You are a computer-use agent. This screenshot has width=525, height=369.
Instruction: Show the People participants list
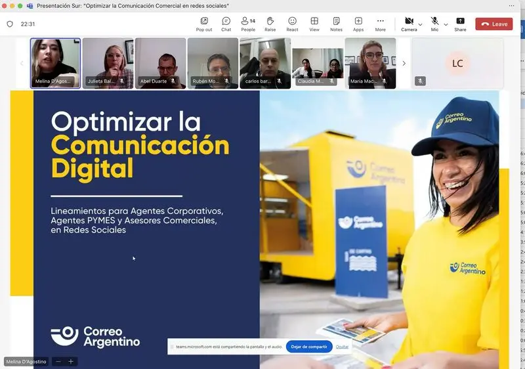[x=248, y=24]
